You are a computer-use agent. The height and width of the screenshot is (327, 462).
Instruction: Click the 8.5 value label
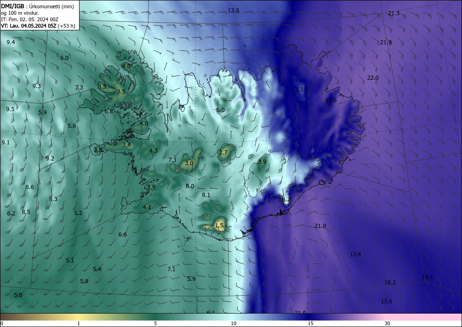26,212
